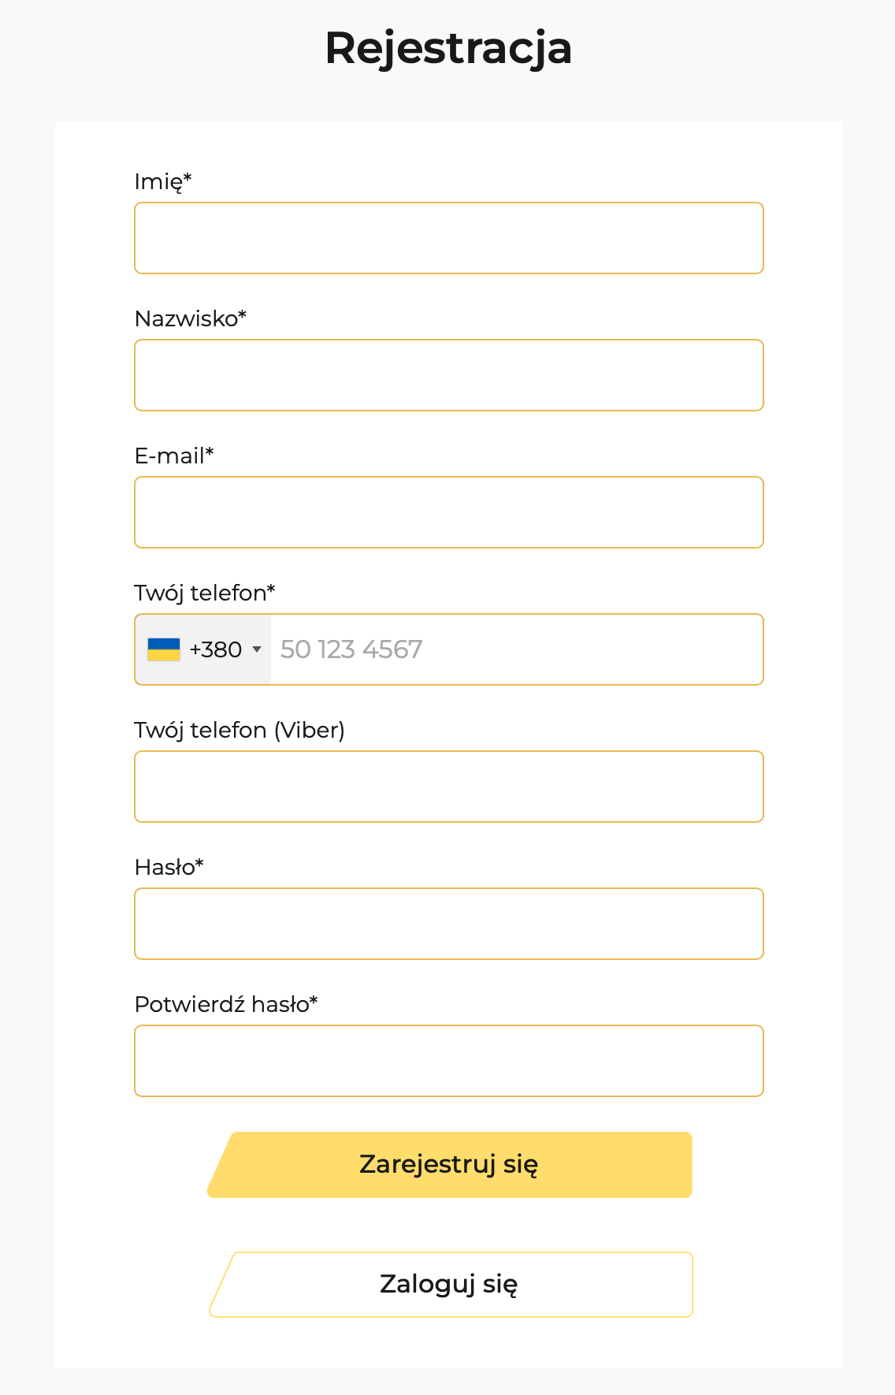Focus the Twój telefon (Viber) field
This screenshot has width=895, height=1395.
click(x=449, y=787)
